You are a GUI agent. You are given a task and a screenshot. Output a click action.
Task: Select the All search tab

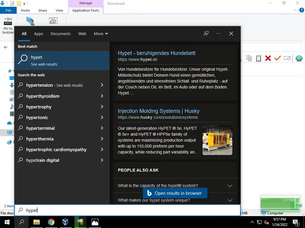tap(24, 34)
